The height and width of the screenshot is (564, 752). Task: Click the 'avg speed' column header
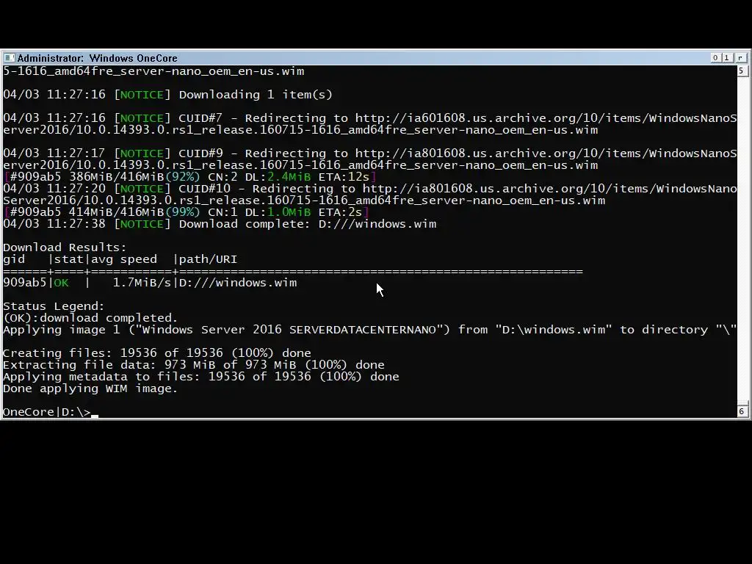123,259
